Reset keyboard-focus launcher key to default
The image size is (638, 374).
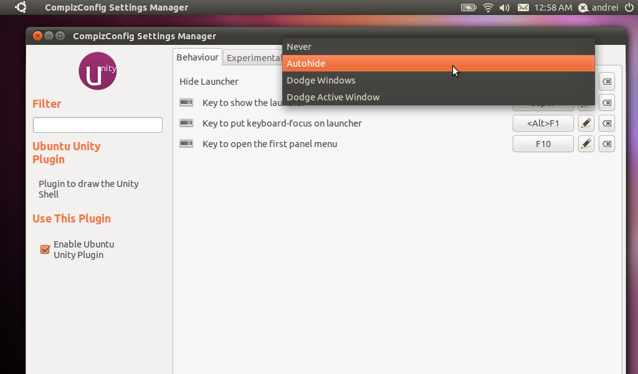click(x=607, y=123)
